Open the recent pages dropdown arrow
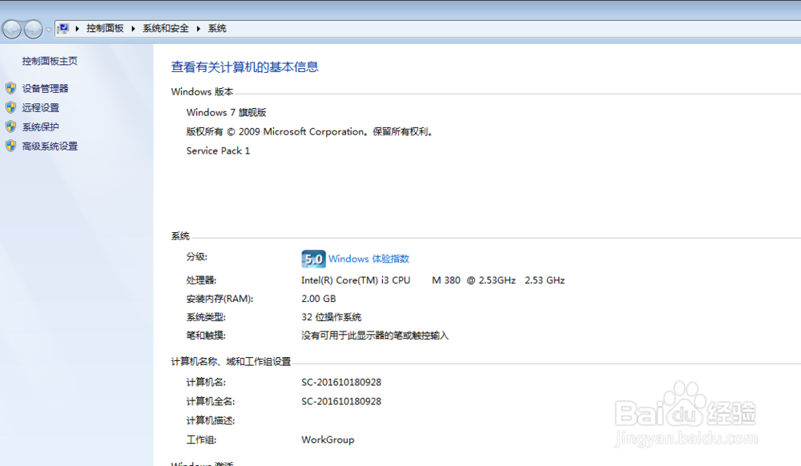This screenshot has width=801, height=466. tap(49, 30)
